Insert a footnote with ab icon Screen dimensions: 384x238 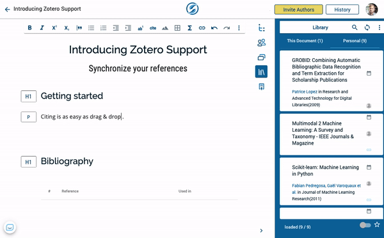140,28
